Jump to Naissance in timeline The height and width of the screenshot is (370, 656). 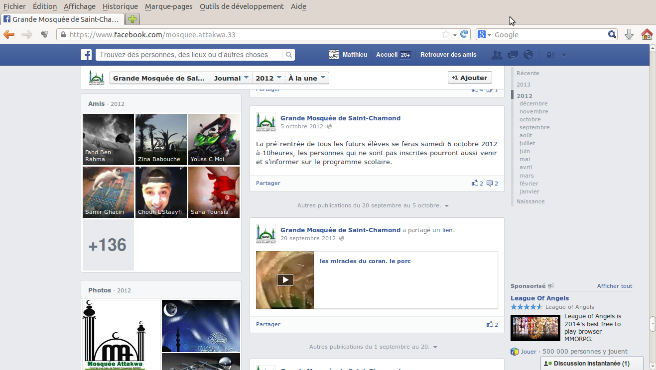(530, 201)
